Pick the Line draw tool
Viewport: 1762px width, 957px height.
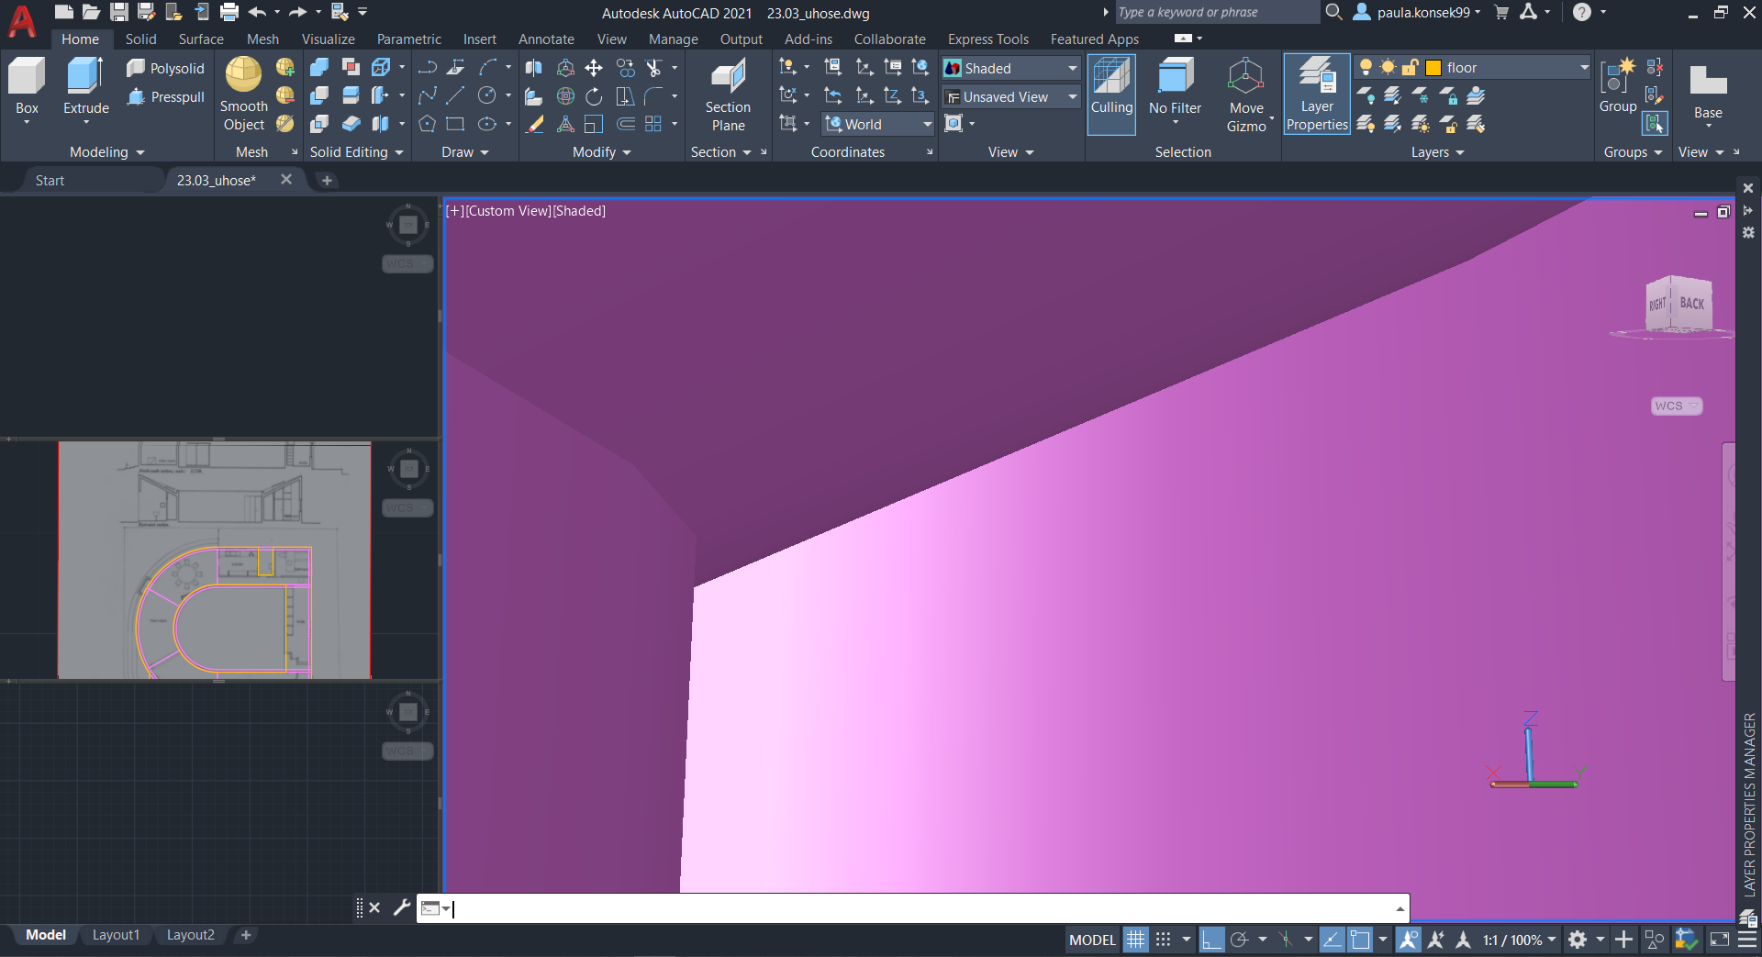click(455, 96)
